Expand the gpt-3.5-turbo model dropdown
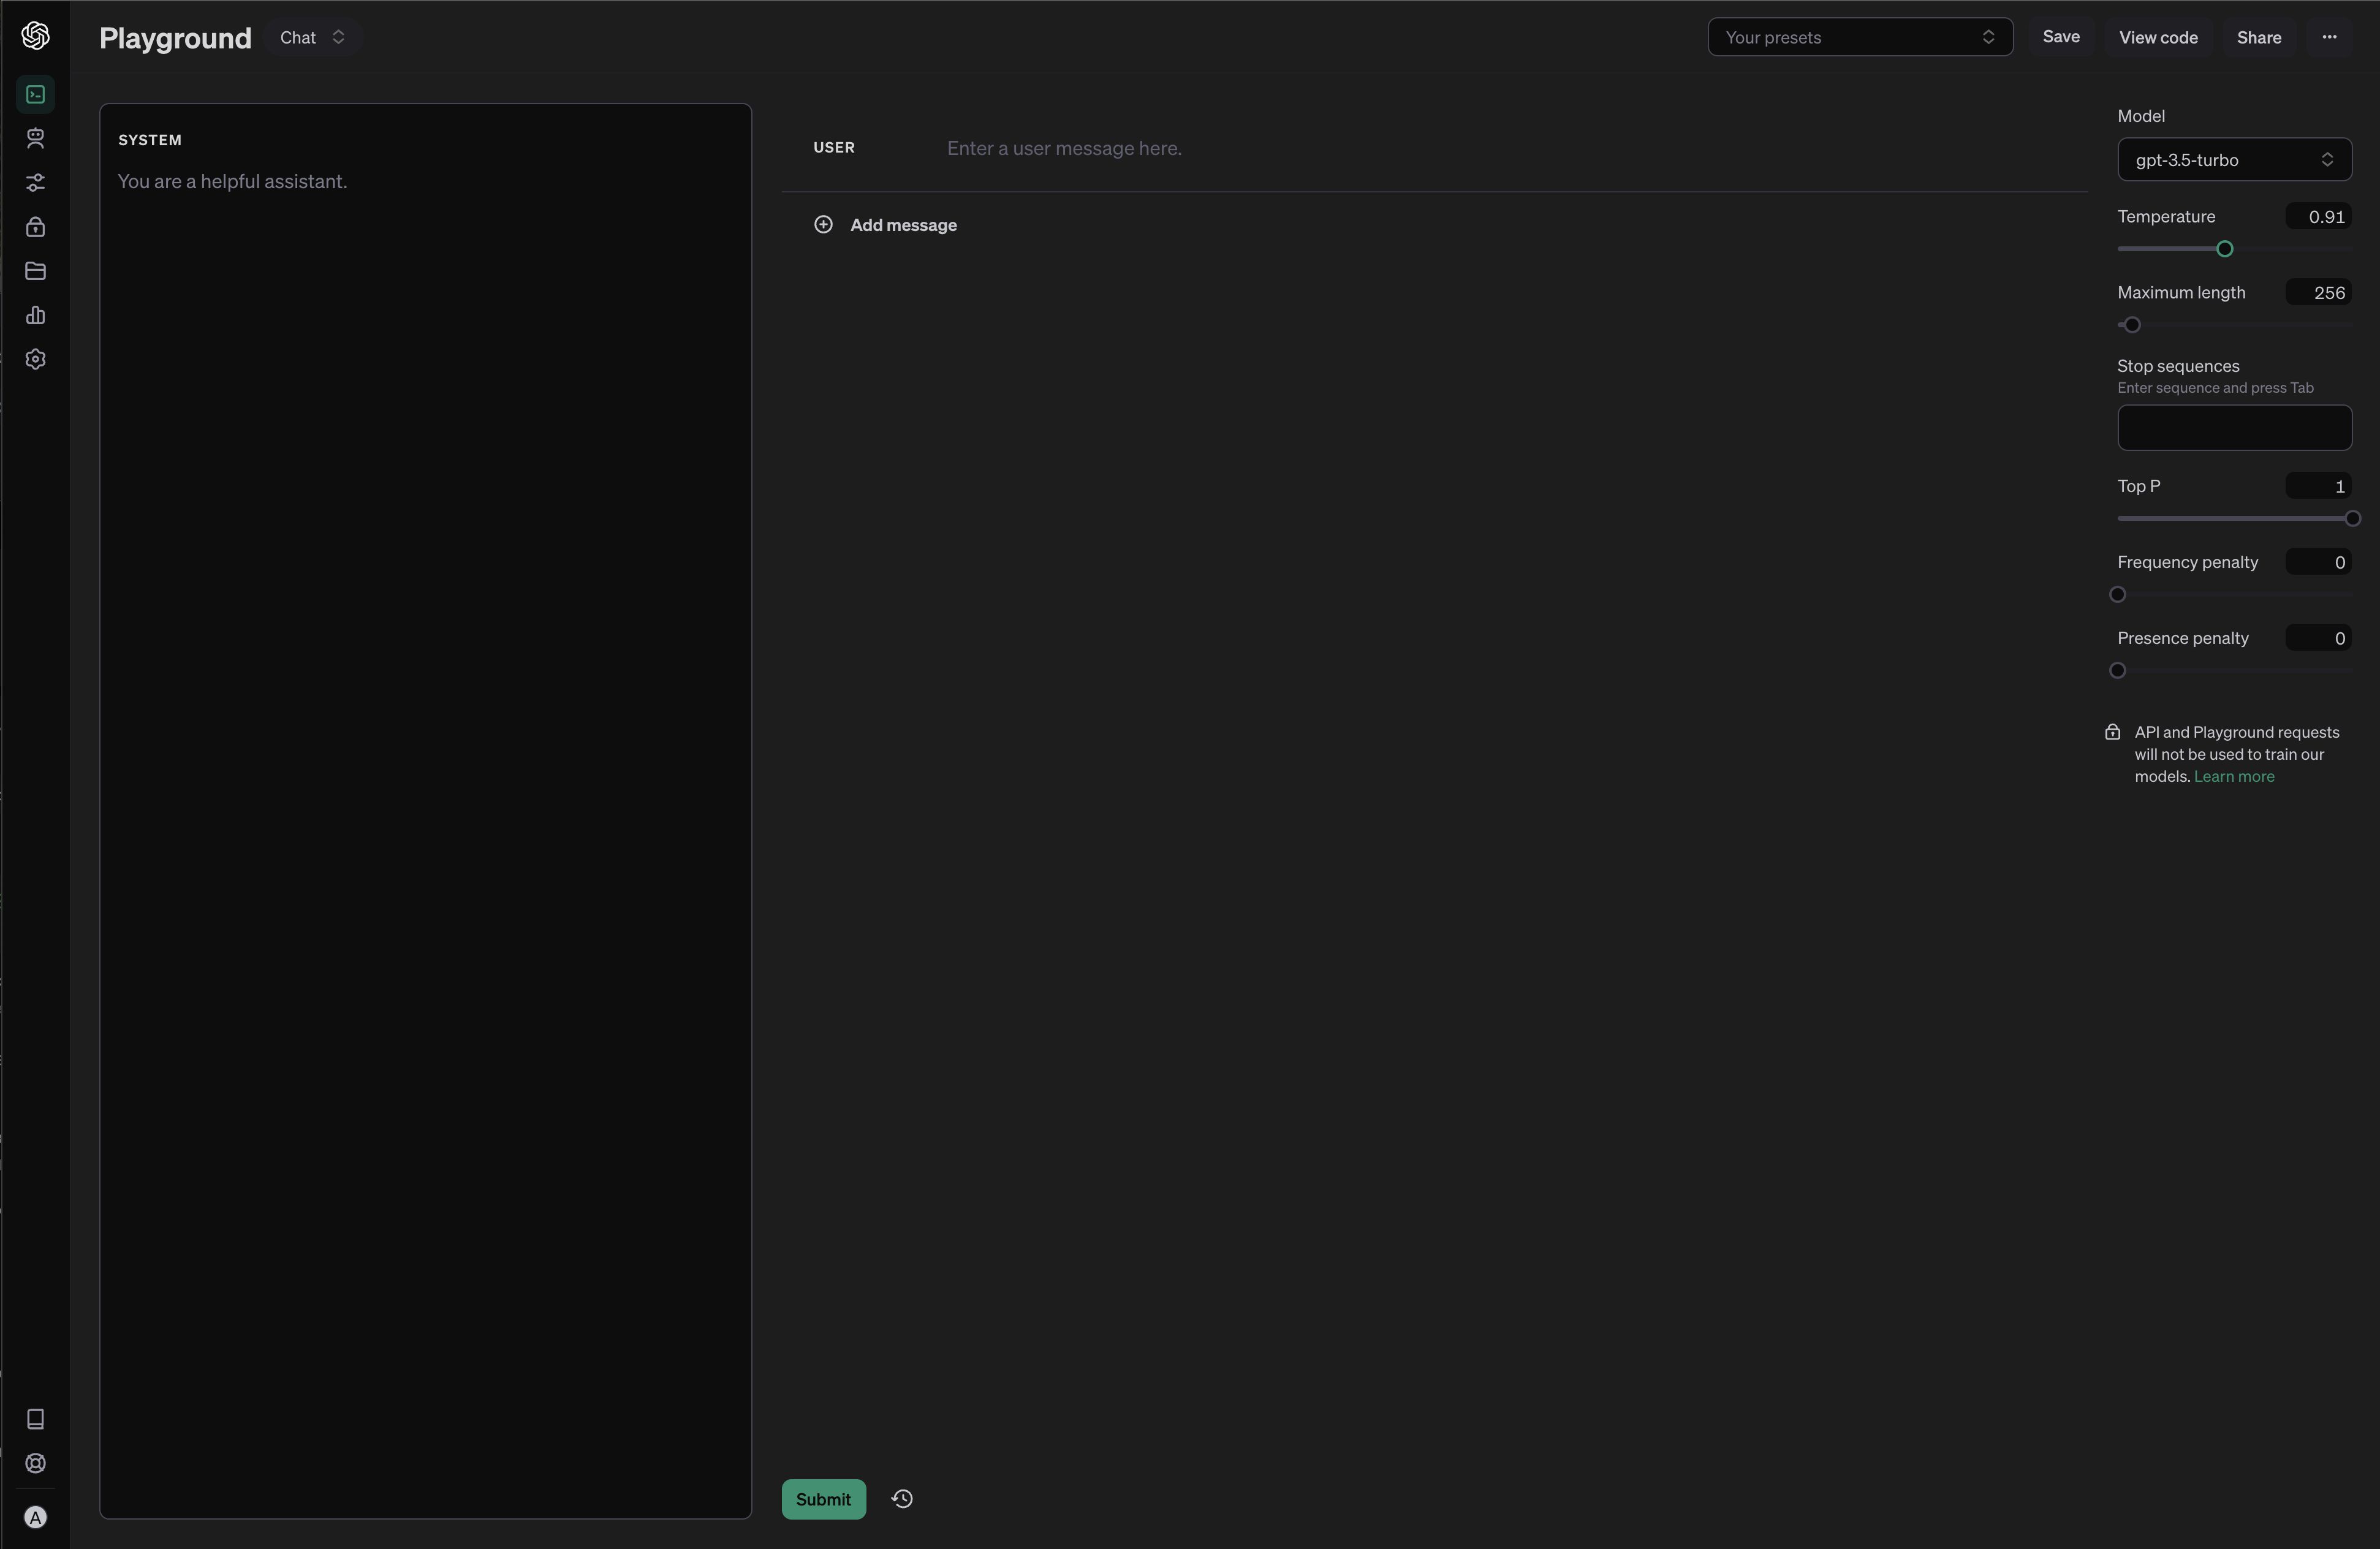Screen dimensions: 2380x1549 tap(2234, 158)
